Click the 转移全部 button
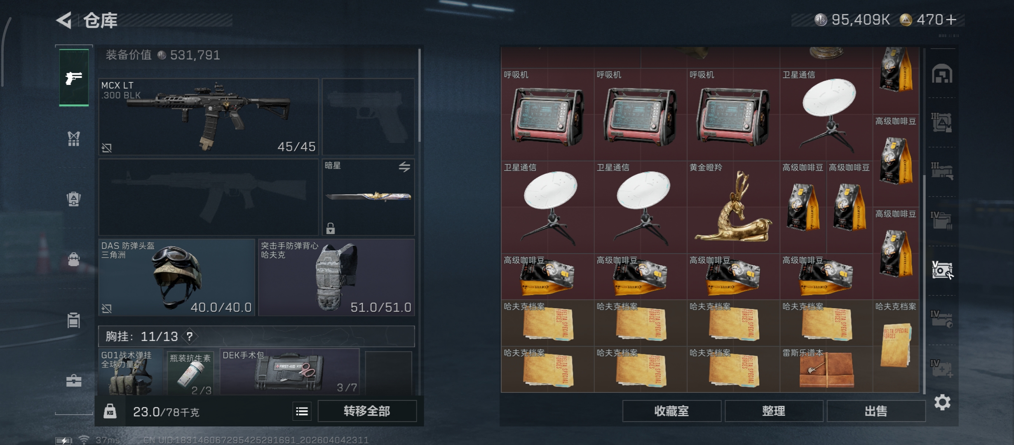The height and width of the screenshot is (445, 1014). pos(367,411)
